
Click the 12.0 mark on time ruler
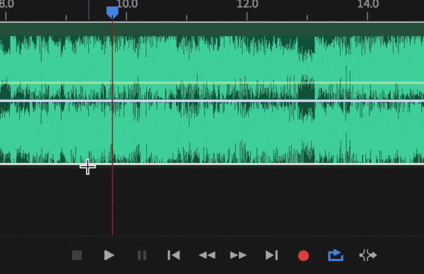247,4
